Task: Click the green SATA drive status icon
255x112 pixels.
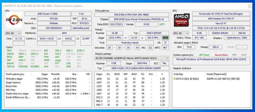Action: tap(174, 79)
